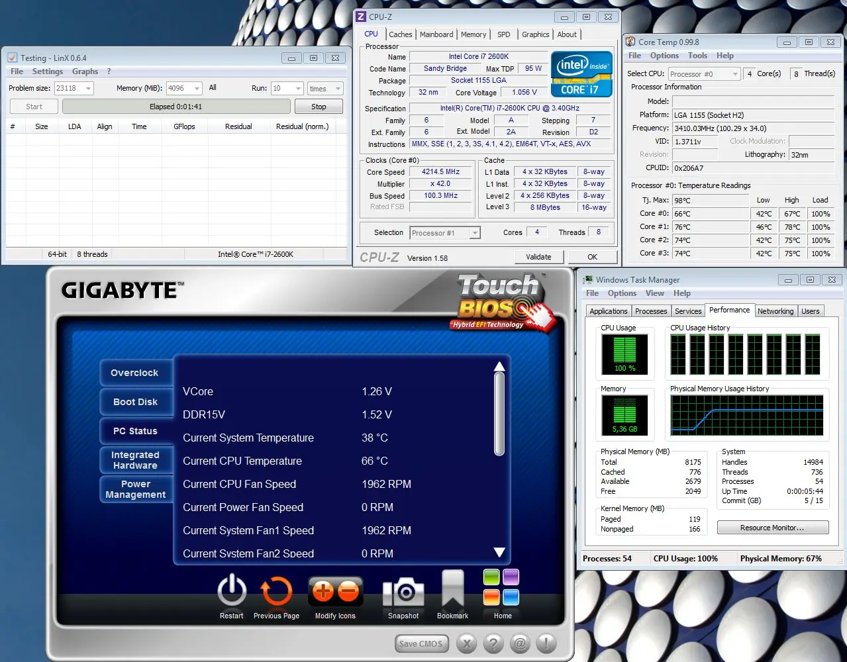Screen dimensions: 847x662
Task: Open CPU-Z processor Selection dropdown
Action: (474, 233)
